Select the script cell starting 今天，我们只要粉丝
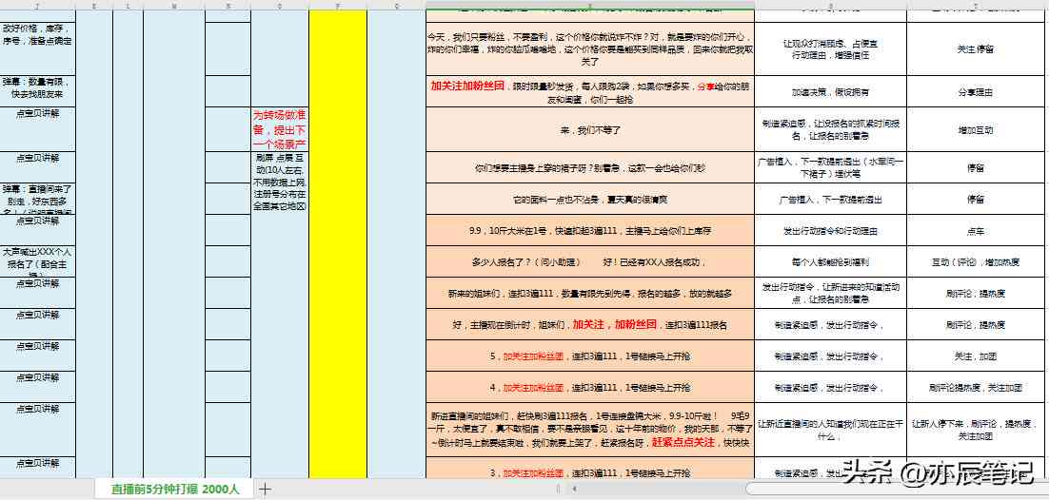Screen dimensions: 1049x500 coord(590,49)
